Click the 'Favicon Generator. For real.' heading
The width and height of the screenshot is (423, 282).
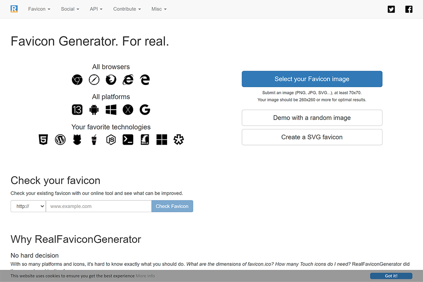pos(90,41)
